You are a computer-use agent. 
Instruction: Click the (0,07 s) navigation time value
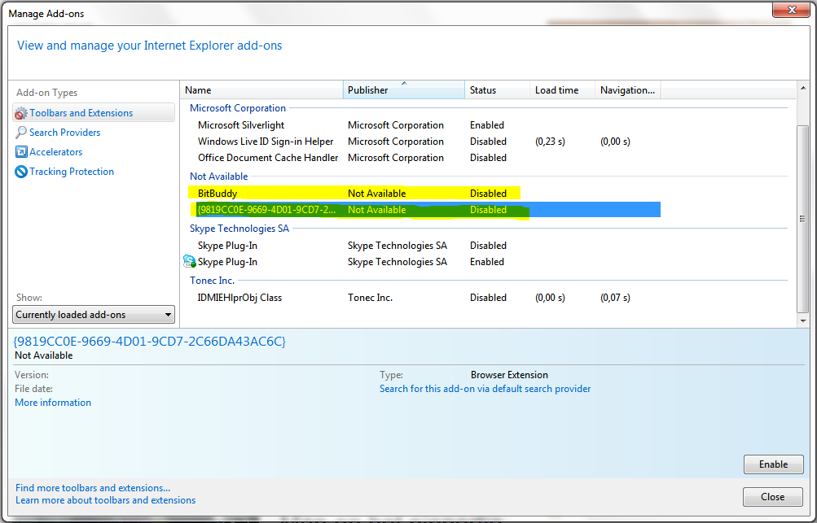615,297
